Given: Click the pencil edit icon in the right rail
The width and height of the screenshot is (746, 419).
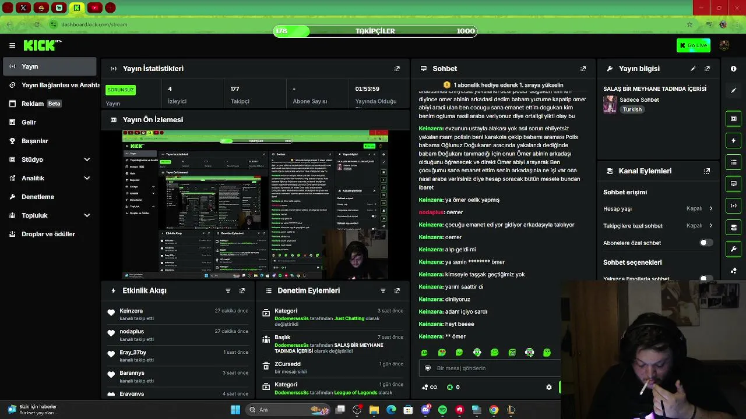Looking at the screenshot, I should coord(733,90).
